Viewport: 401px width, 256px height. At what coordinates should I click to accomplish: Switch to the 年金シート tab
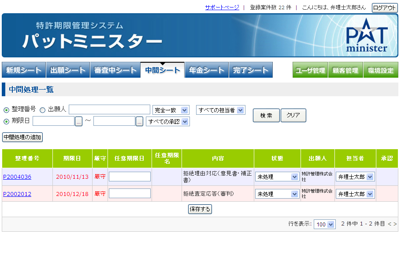(x=206, y=70)
